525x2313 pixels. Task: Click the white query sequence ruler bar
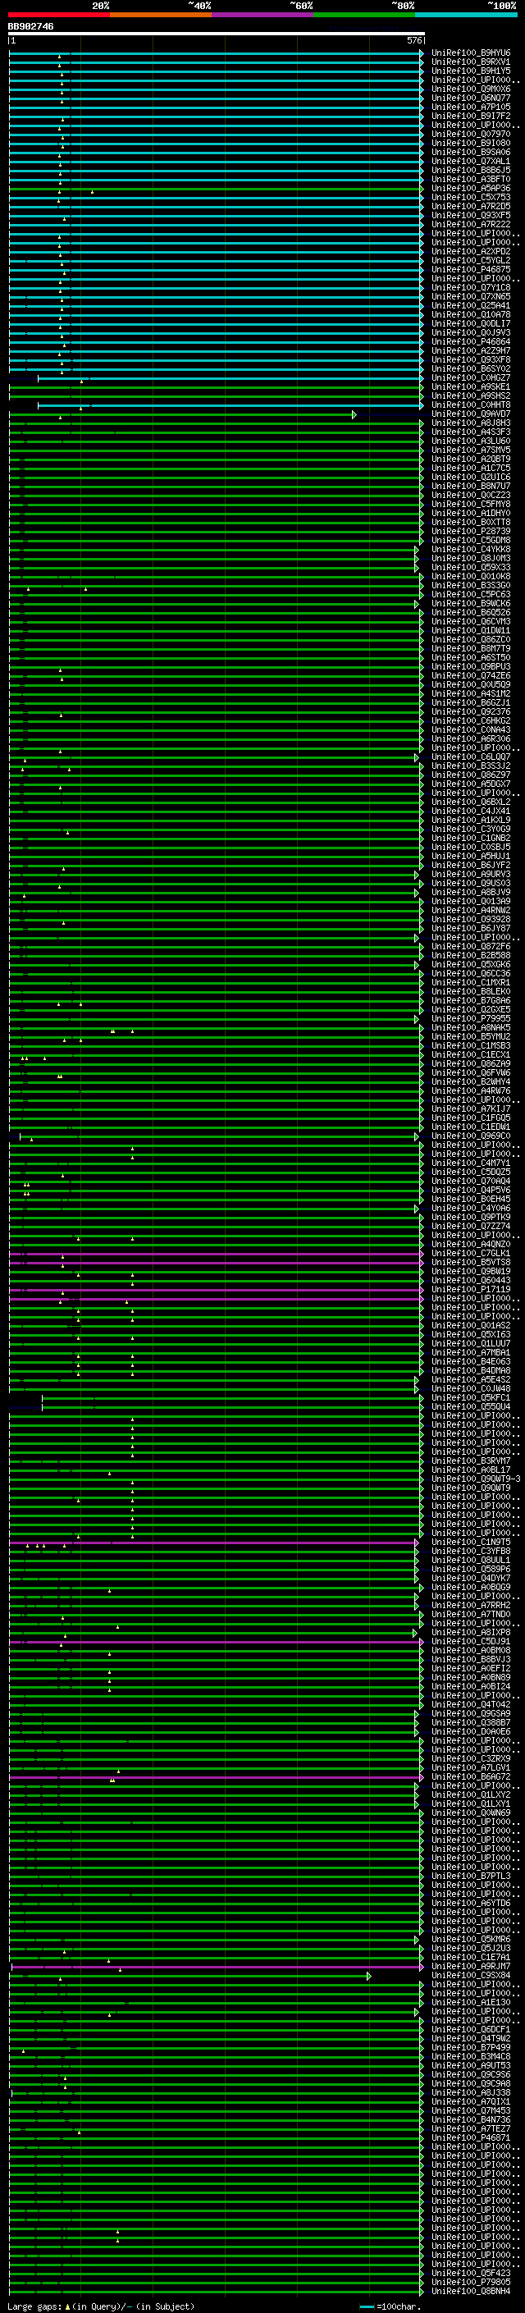pyautogui.click(x=216, y=33)
